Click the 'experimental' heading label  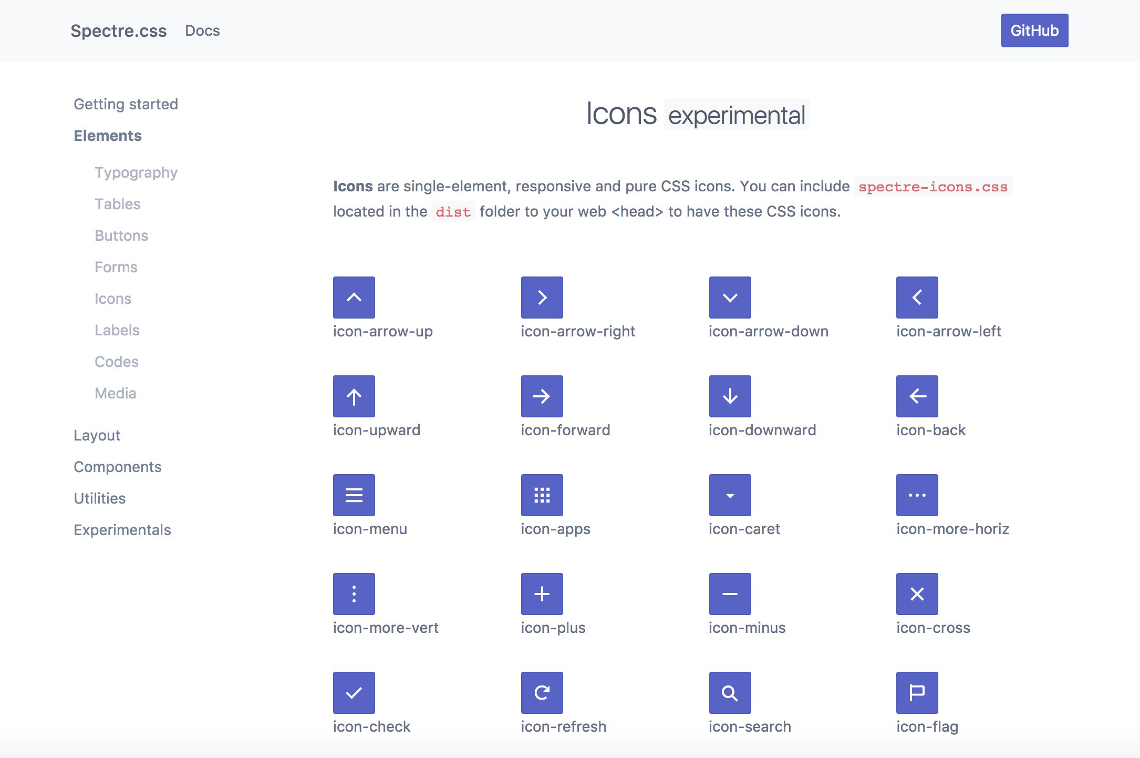pos(737,115)
